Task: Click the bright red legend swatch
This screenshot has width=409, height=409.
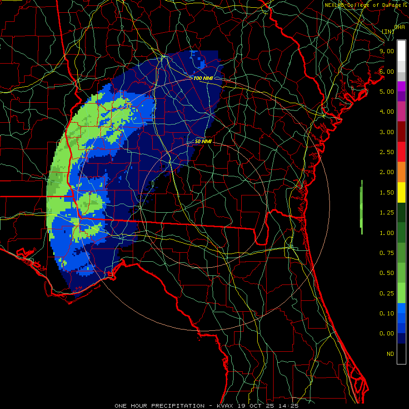Action: coord(401,152)
